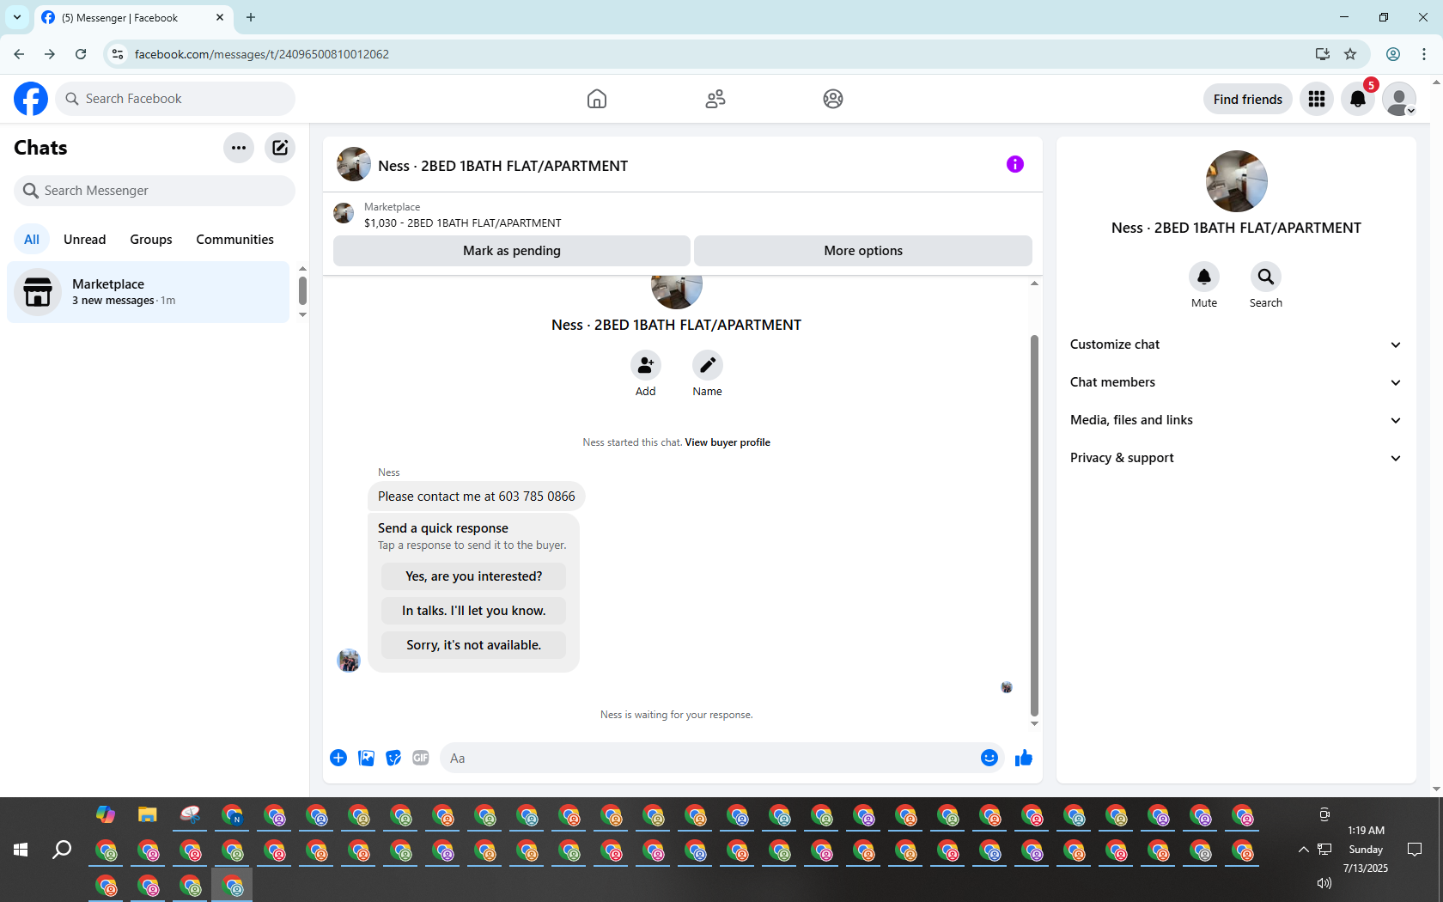Open more actions plus icon in composer
1443x902 pixels.
338,758
